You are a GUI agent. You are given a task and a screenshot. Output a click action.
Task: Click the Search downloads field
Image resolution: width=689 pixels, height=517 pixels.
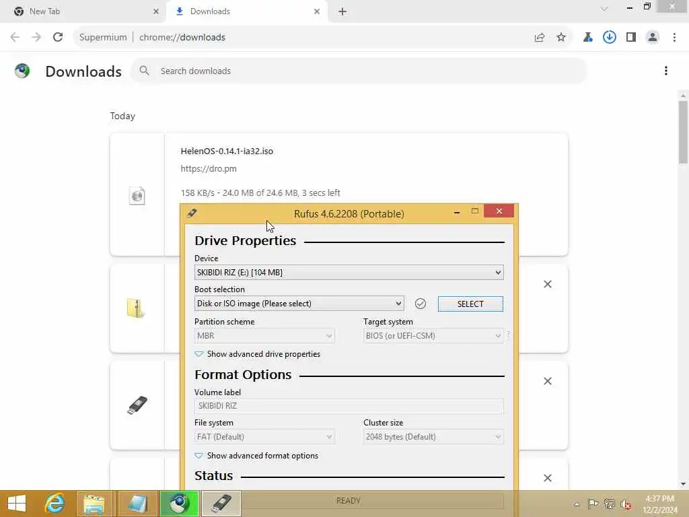click(358, 71)
